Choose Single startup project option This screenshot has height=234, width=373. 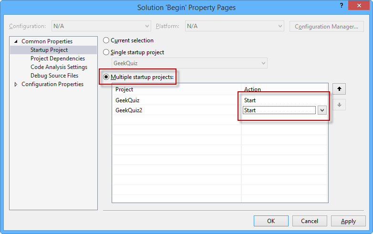click(x=106, y=52)
